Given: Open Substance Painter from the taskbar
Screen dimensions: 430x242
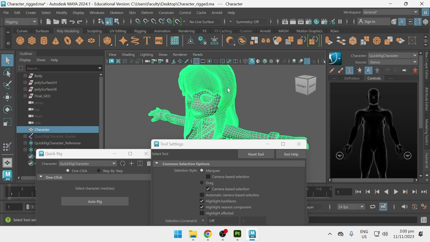Looking at the screenshot, I should (x=238, y=234).
